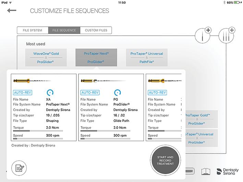The height and width of the screenshot is (182, 243).
Task: Click tip size 16 / .02 value
Action: [x=119, y=116]
